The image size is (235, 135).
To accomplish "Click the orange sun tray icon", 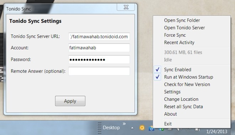I will click(142, 128).
